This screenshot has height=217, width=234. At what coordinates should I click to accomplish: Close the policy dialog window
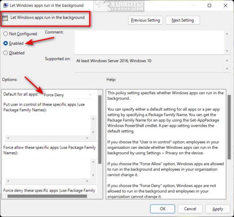225,5
